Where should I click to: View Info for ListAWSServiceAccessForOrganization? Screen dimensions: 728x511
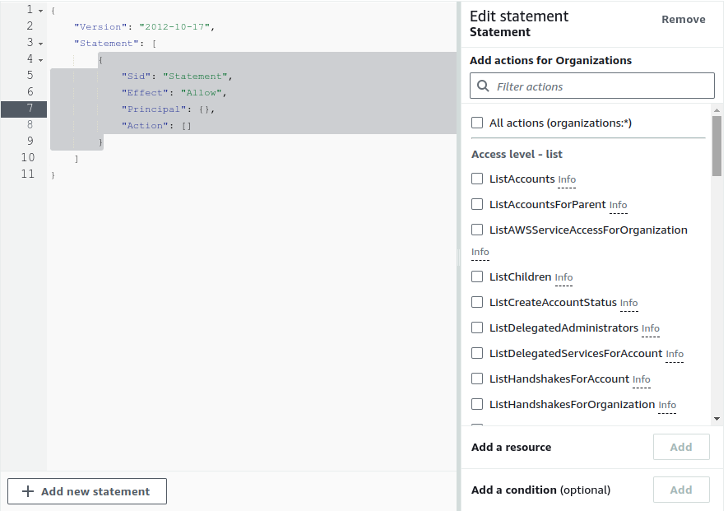click(x=480, y=253)
